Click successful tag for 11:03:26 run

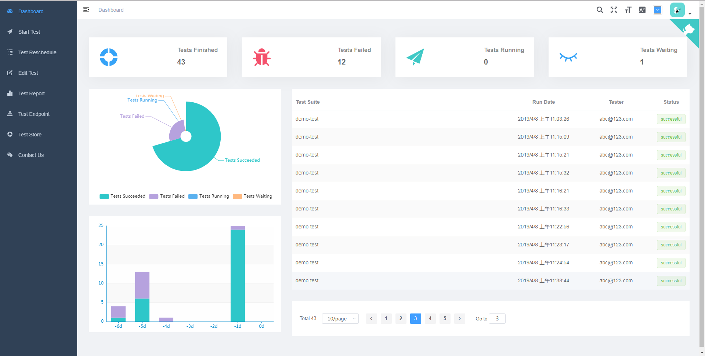click(671, 119)
